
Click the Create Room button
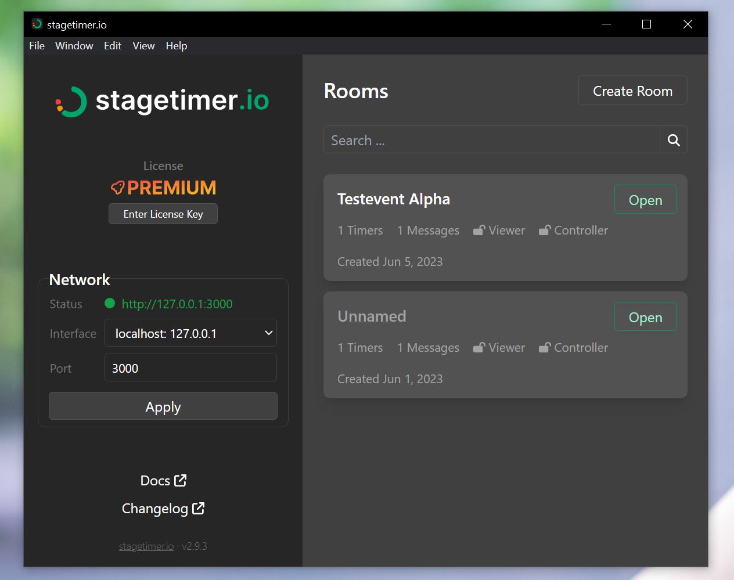[x=632, y=91]
